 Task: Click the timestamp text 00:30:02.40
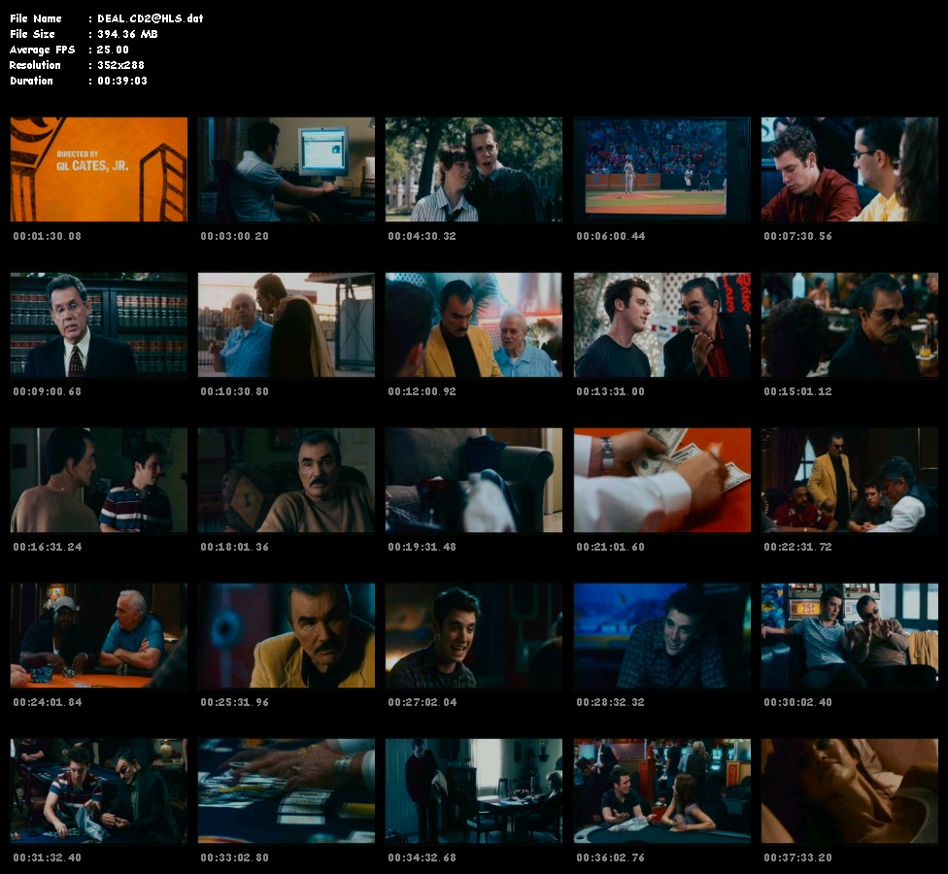pos(798,702)
